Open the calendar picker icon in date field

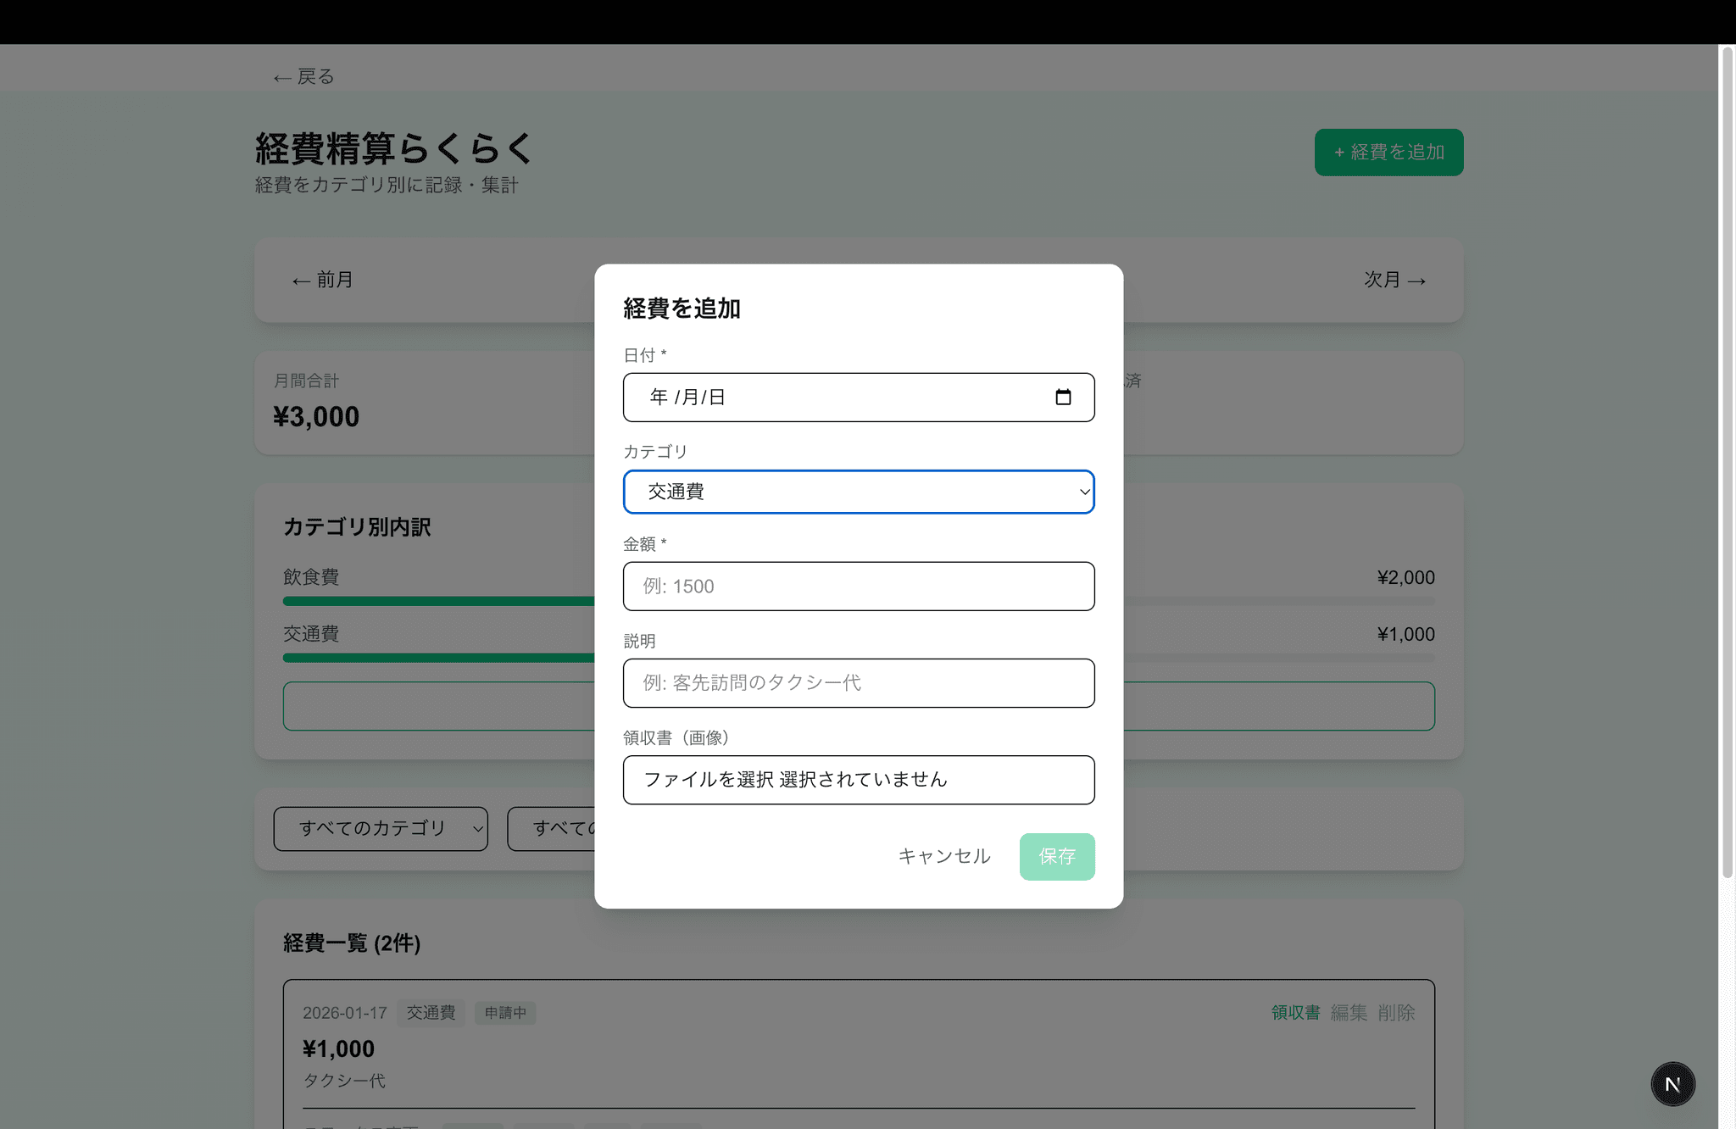1063,397
